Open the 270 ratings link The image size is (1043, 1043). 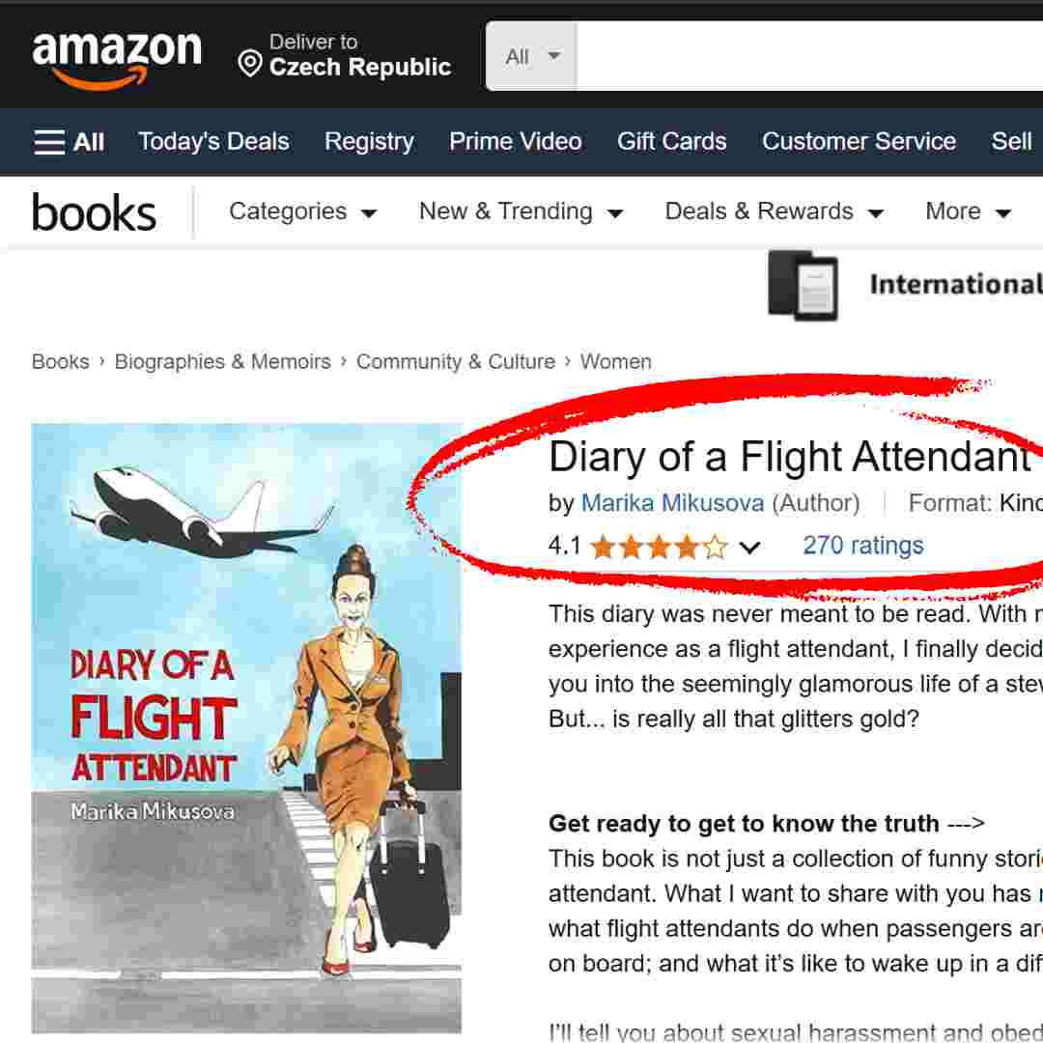point(862,546)
